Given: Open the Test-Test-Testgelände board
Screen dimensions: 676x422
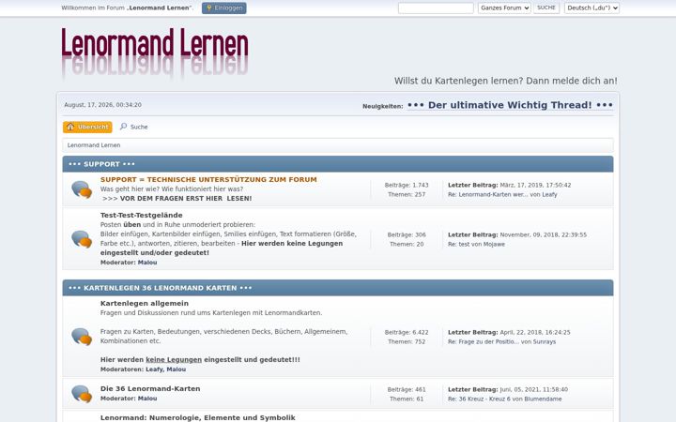Looking at the screenshot, I should coord(142,216).
